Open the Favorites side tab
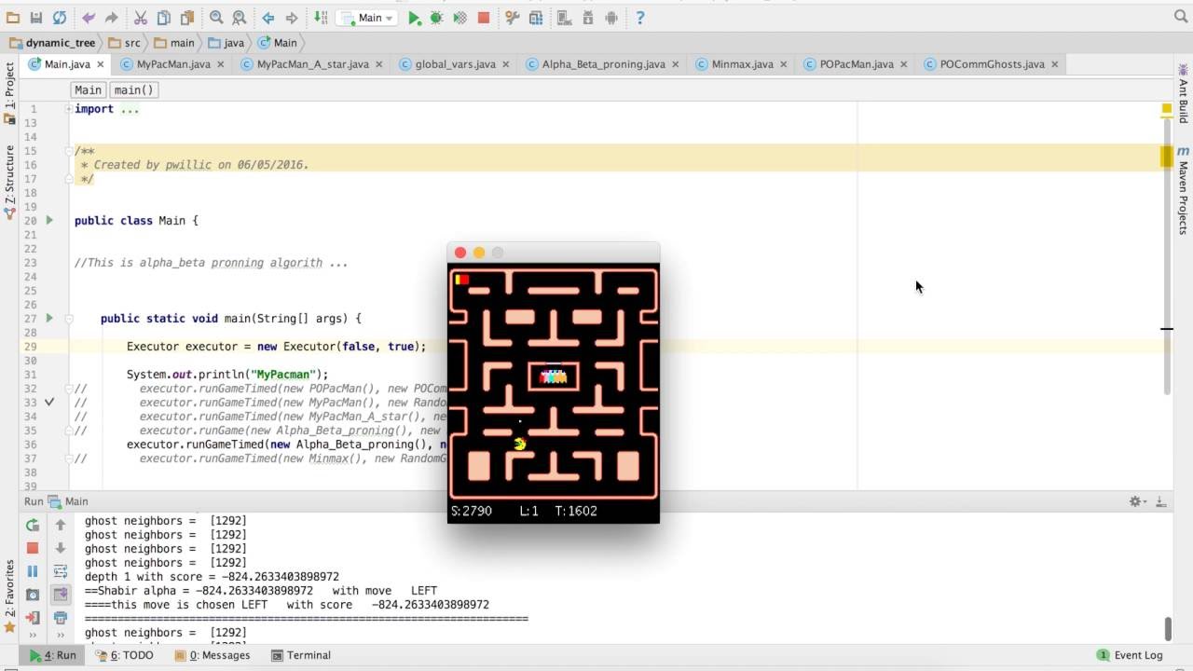Viewport: 1193px width, 671px height. (10, 596)
